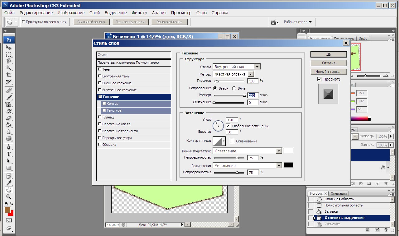The height and width of the screenshot is (236, 399).
Task: Select the Глянец style row
Action: coord(134,117)
